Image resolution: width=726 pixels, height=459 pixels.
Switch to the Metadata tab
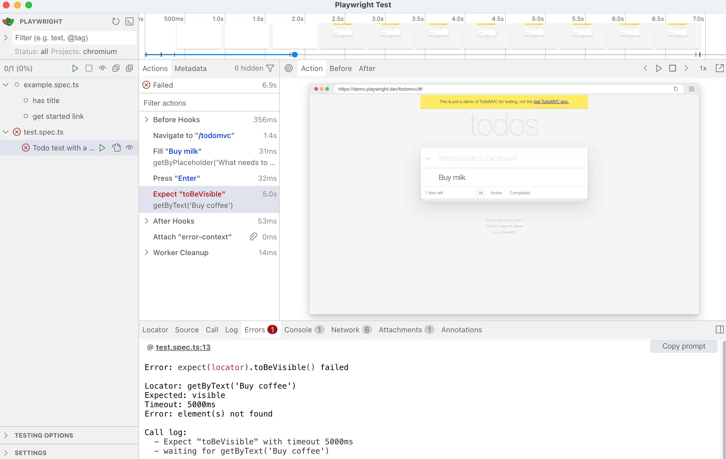[191, 68]
